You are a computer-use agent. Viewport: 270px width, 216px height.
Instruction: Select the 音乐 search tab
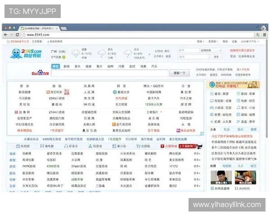point(77,66)
